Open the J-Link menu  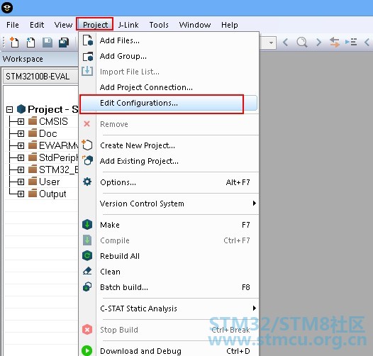[x=128, y=25]
